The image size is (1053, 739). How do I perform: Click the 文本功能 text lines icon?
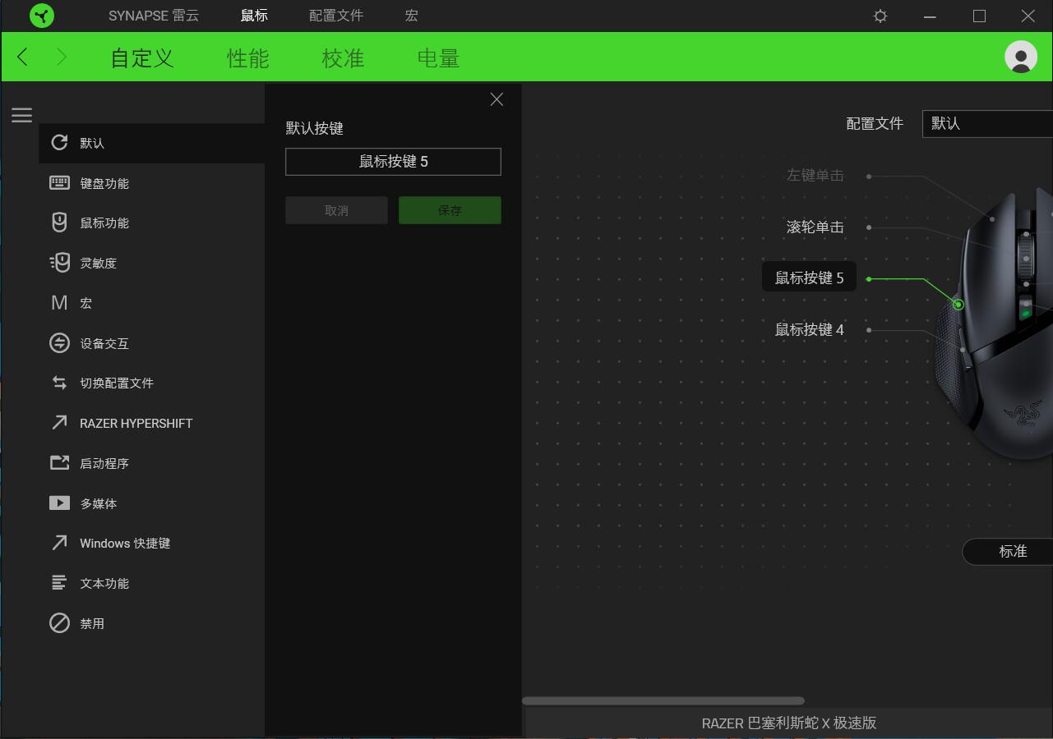[59, 583]
